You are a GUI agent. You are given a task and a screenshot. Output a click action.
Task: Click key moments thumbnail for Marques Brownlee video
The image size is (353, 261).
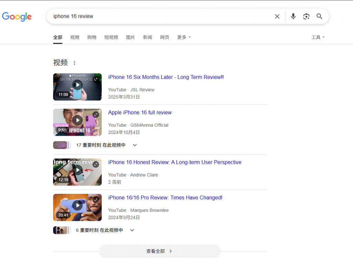click(x=62, y=230)
